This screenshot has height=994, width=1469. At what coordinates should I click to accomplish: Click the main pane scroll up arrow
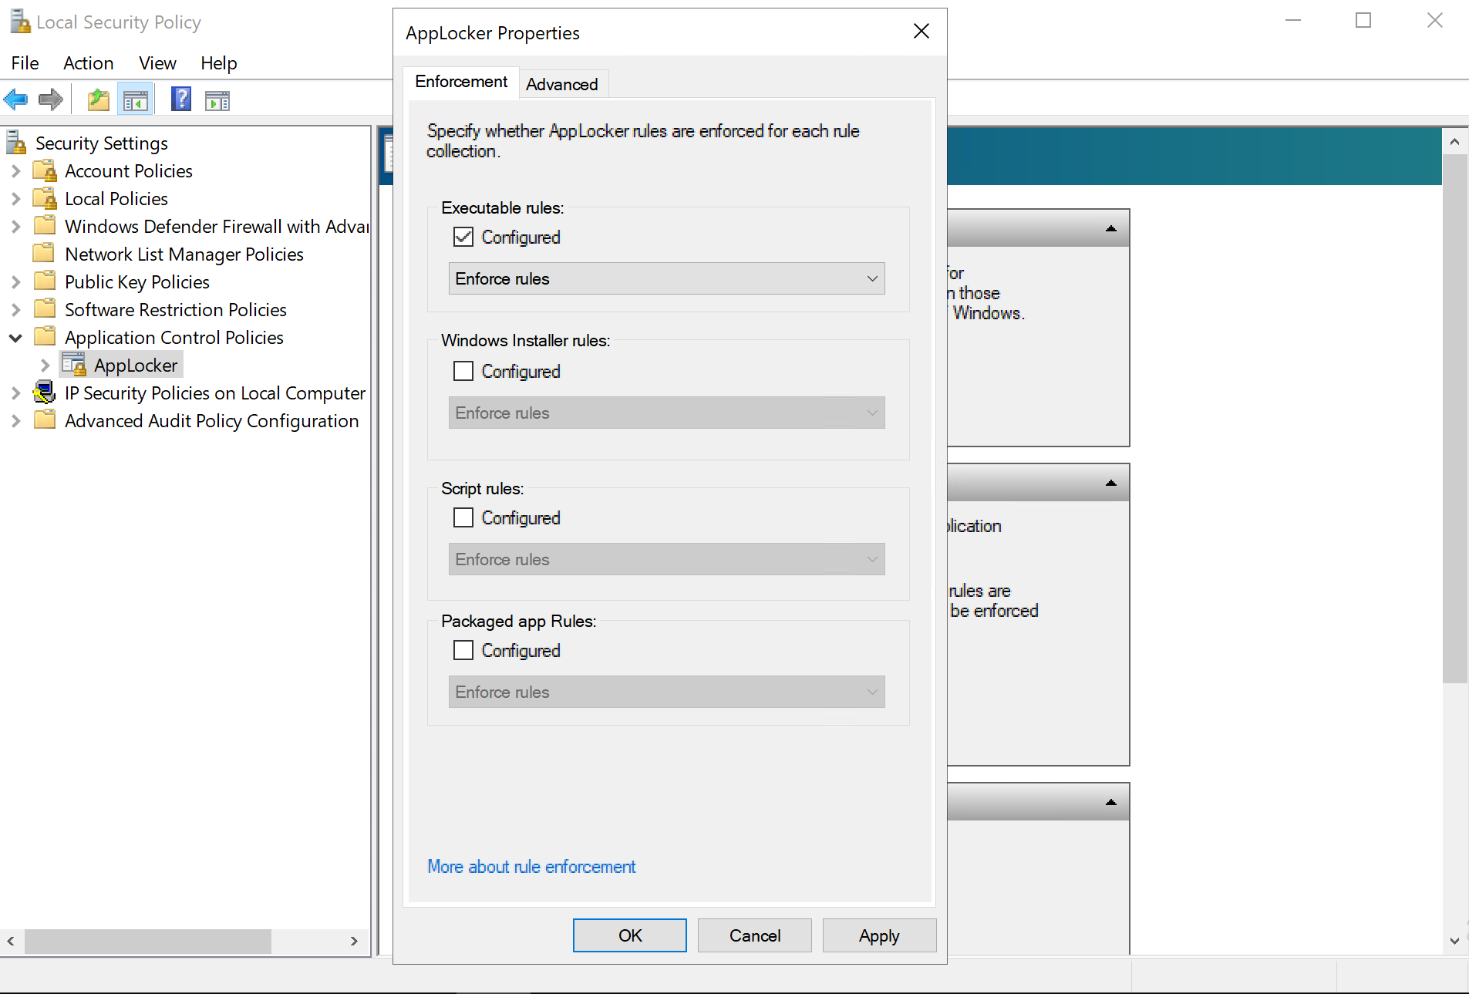pos(1454,141)
